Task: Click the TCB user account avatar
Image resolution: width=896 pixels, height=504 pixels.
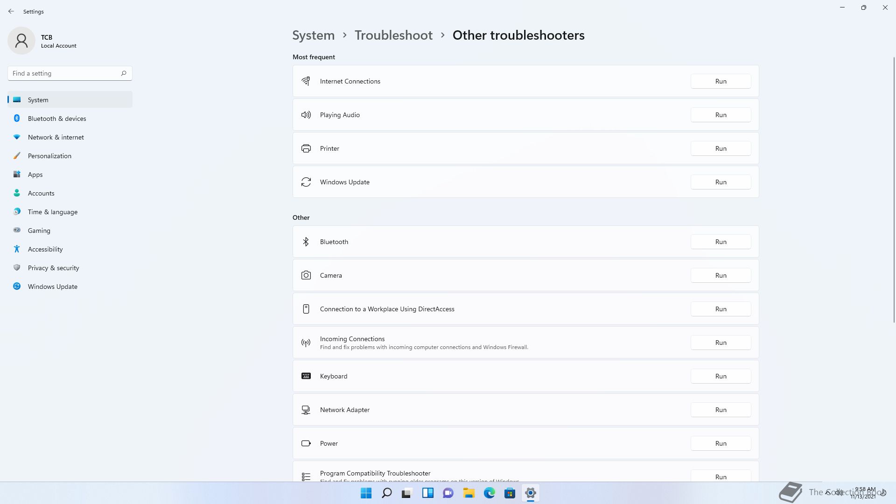Action: point(21,41)
